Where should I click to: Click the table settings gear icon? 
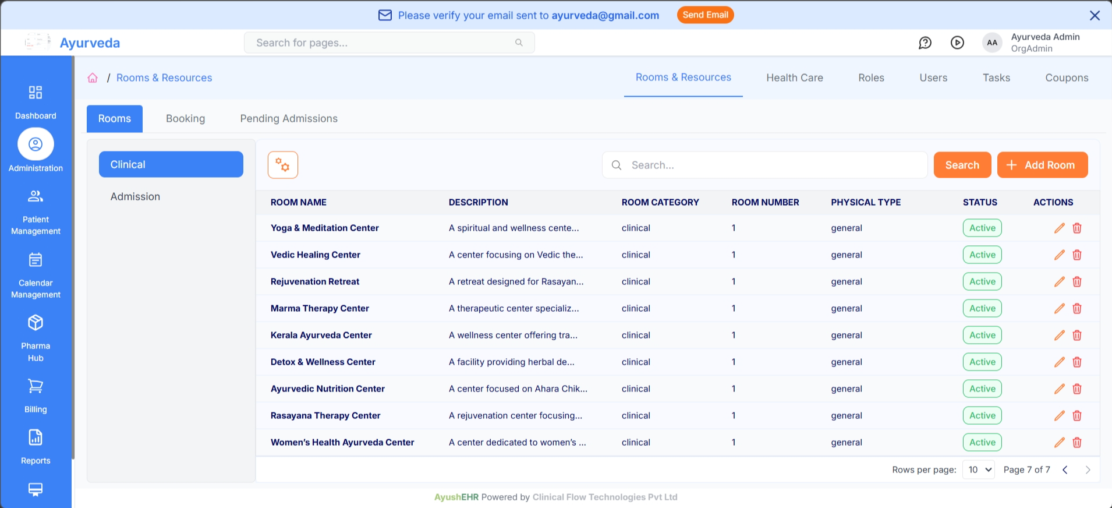283,165
